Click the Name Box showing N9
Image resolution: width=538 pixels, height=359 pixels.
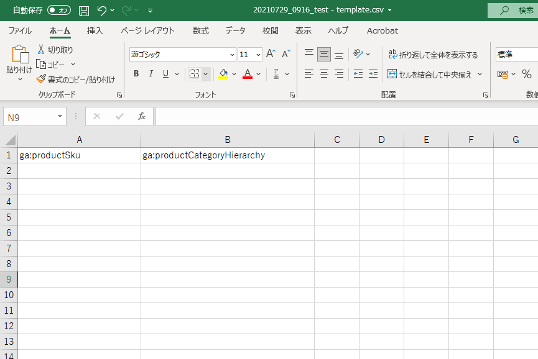(x=35, y=117)
